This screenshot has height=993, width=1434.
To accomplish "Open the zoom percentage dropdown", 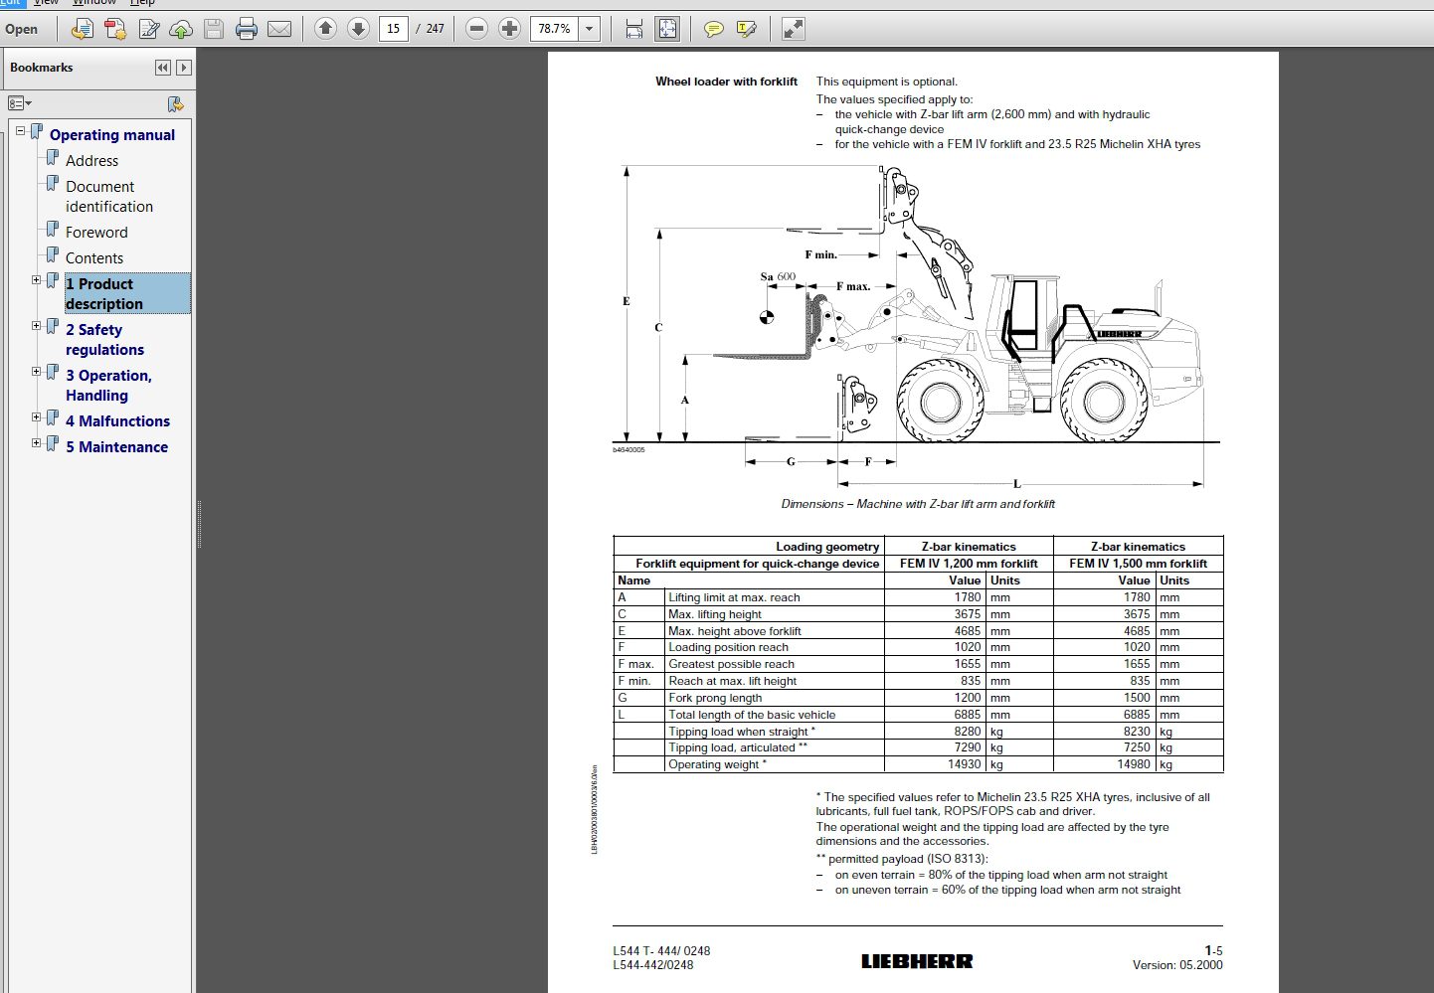I will click(x=589, y=29).
